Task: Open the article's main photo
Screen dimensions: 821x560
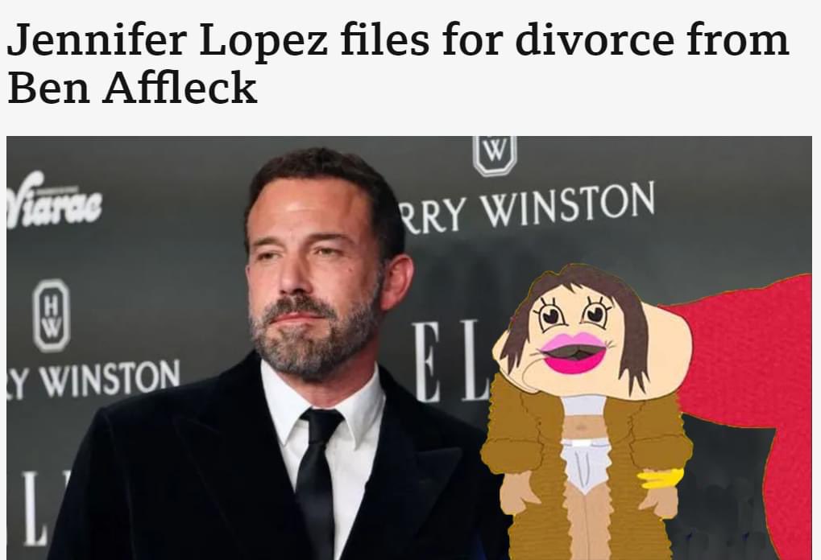Action: (409, 348)
